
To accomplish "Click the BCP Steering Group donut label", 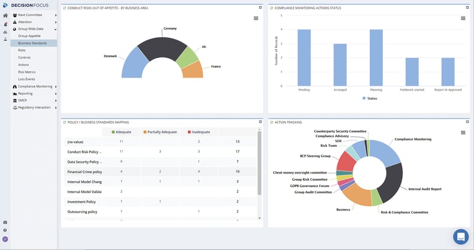I will [315, 156].
